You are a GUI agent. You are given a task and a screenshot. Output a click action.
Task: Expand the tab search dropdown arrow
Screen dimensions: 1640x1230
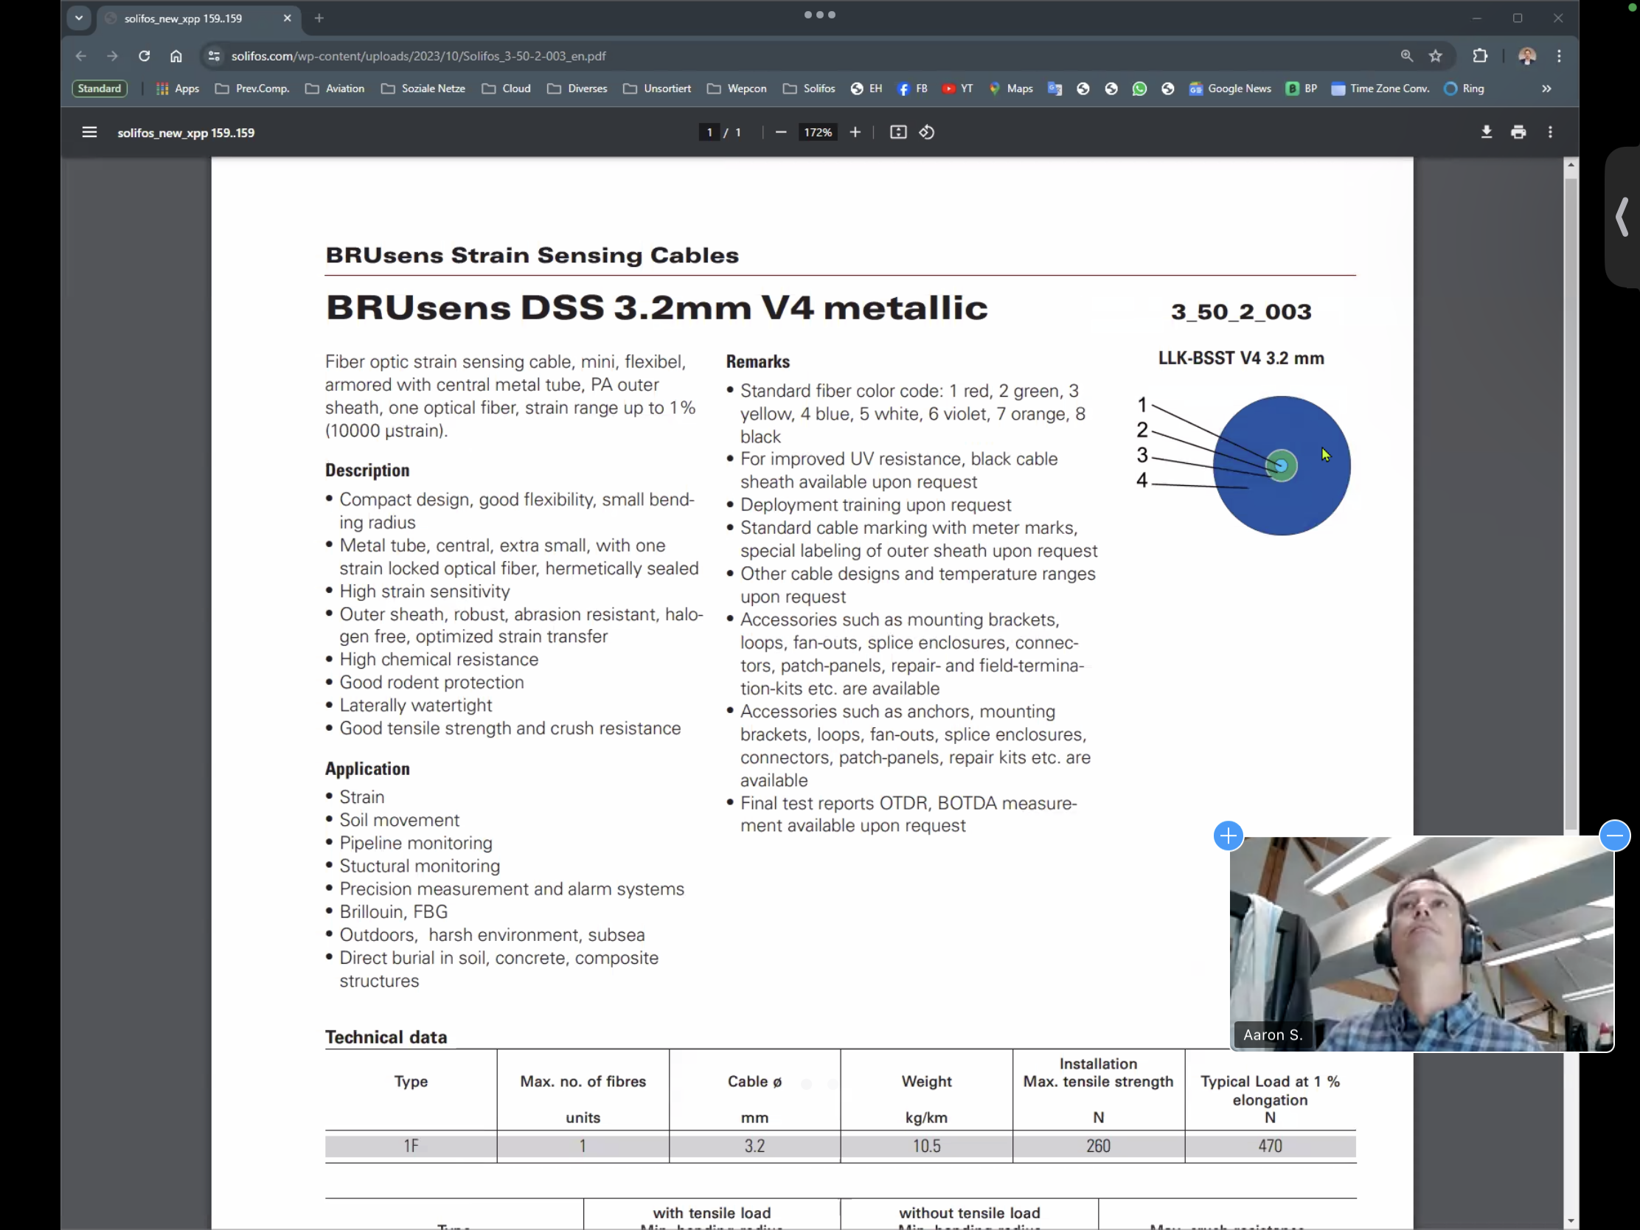click(79, 18)
